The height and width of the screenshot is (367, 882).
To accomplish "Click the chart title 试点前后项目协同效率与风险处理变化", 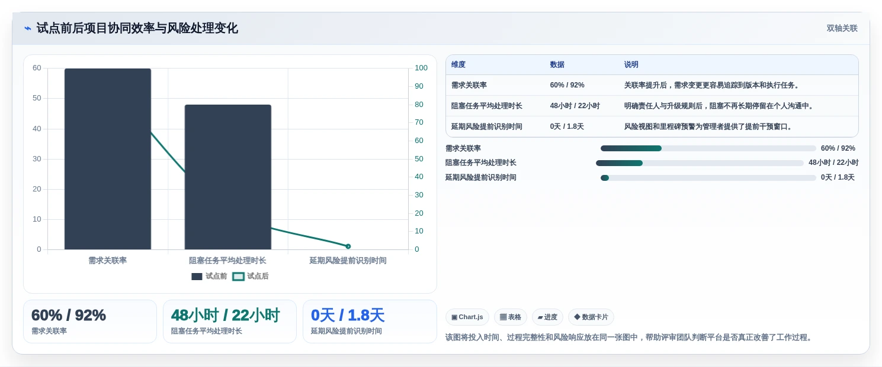I will (137, 28).
